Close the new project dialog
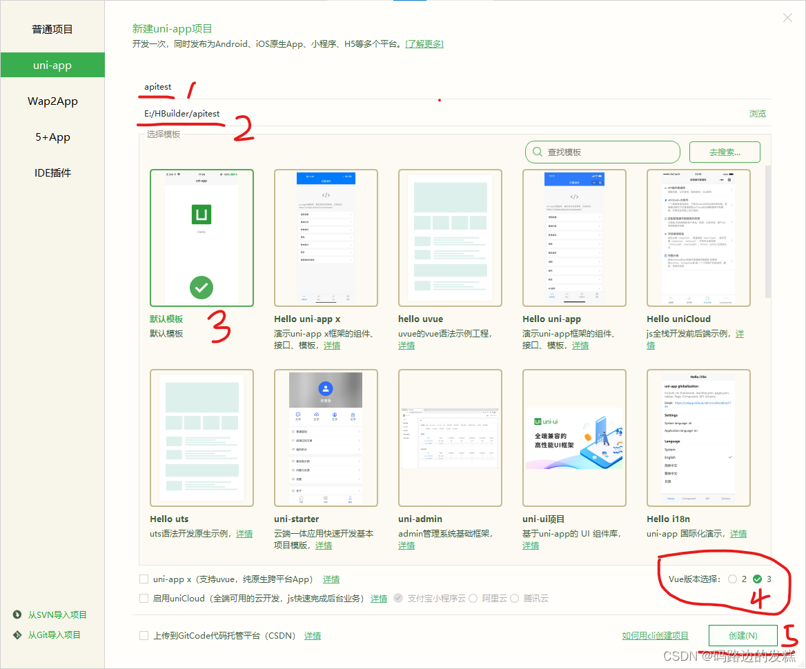 pos(787,18)
